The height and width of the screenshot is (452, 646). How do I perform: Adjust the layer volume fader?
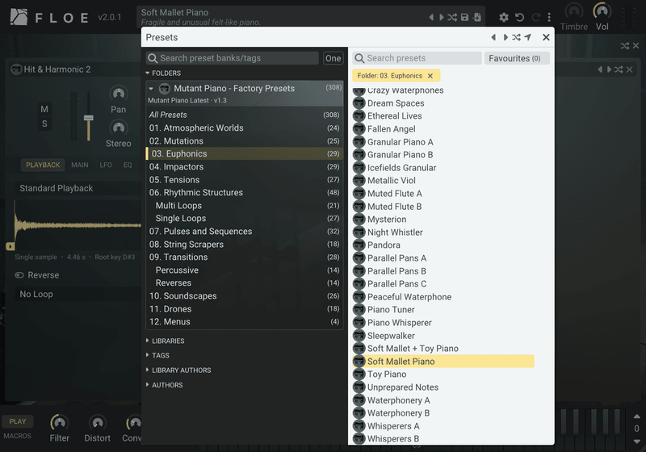(89, 118)
